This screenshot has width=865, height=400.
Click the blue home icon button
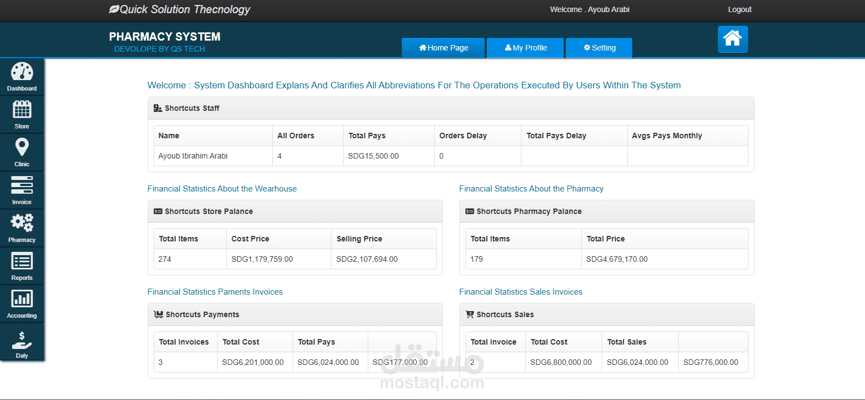733,39
